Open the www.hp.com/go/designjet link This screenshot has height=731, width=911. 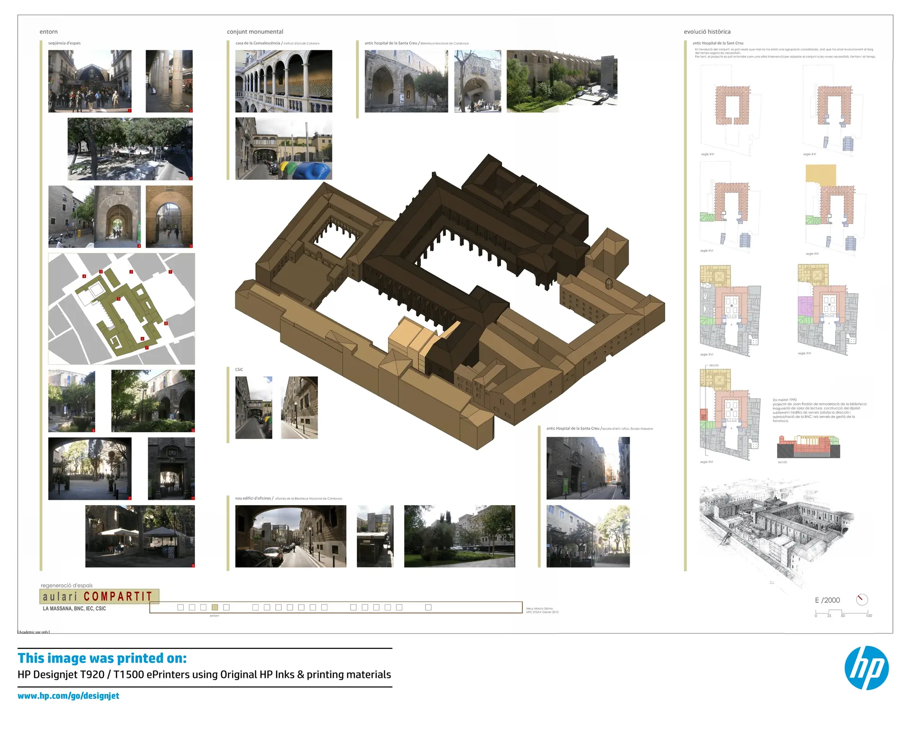pyautogui.click(x=68, y=696)
